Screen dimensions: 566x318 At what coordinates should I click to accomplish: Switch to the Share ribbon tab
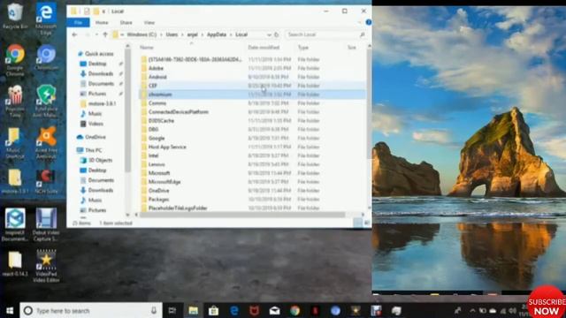(x=126, y=22)
